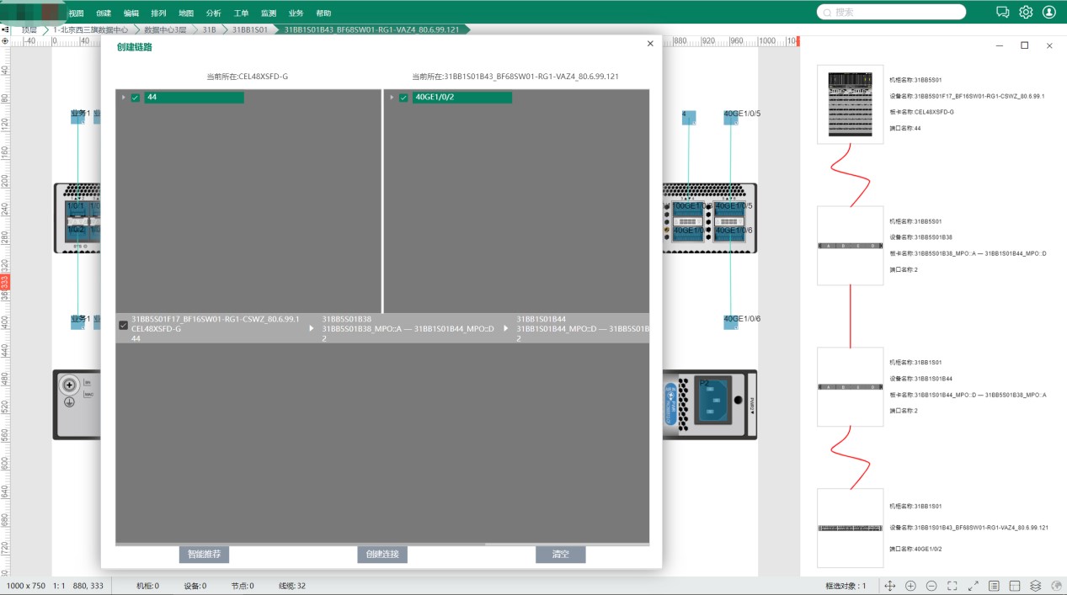
Task: Uncheck the 40GE1/0/2 checkbox
Action: coord(402,97)
